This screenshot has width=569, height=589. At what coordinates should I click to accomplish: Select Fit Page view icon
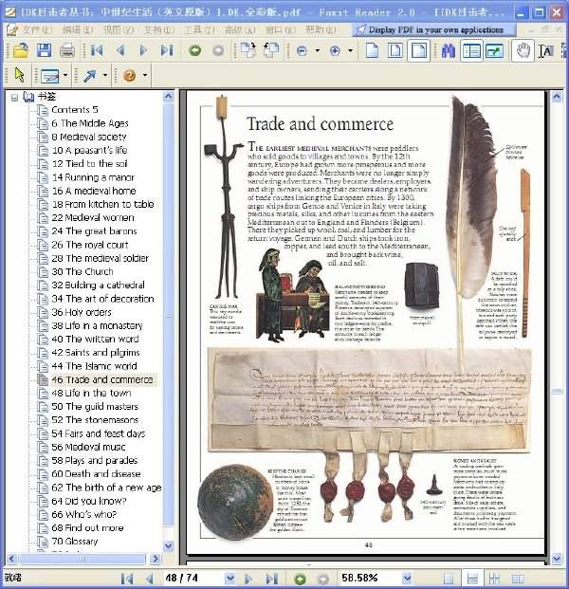395,50
